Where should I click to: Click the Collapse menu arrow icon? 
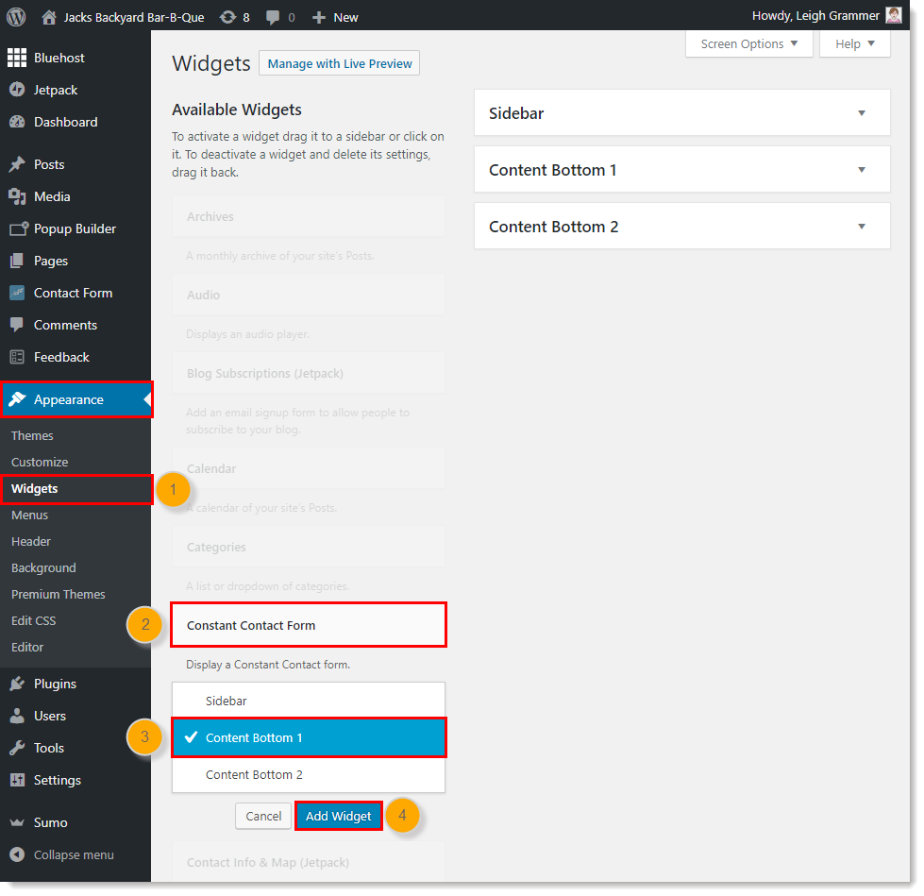click(17, 854)
